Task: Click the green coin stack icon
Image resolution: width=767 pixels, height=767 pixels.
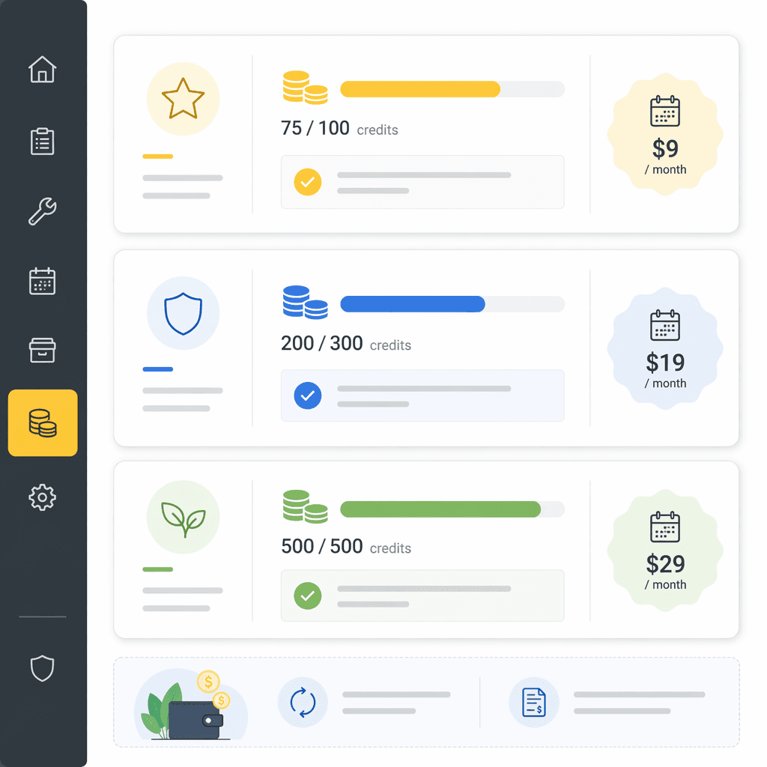Action: click(x=306, y=507)
